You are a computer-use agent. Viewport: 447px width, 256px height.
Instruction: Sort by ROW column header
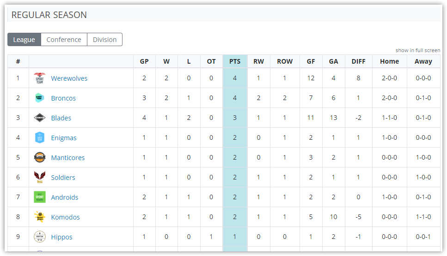click(x=285, y=61)
